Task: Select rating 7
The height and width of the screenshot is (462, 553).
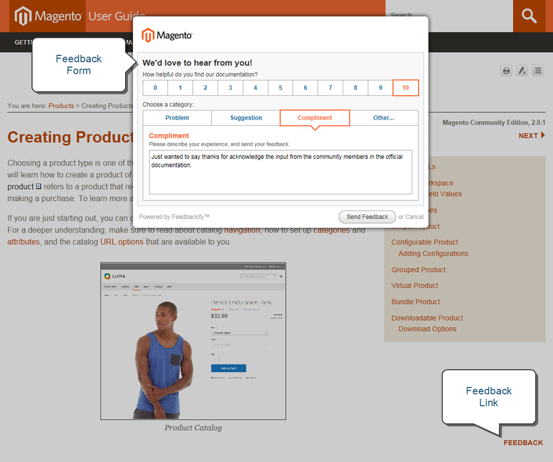Action: pos(330,88)
